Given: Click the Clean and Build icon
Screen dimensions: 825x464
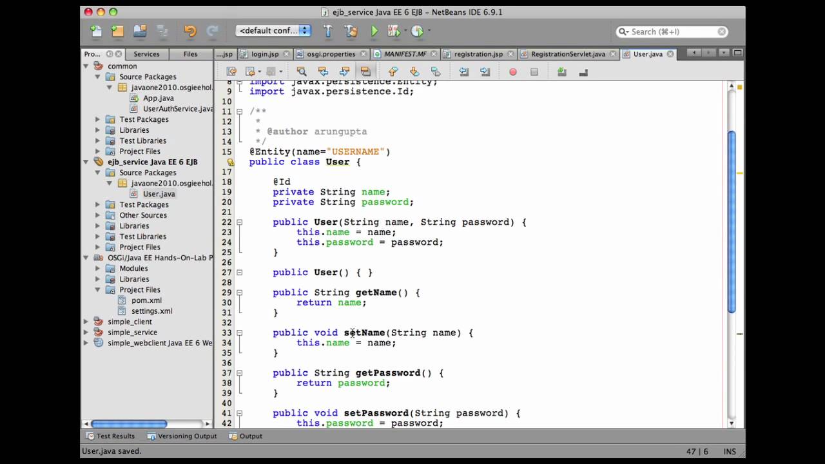Looking at the screenshot, I should [x=351, y=30].
